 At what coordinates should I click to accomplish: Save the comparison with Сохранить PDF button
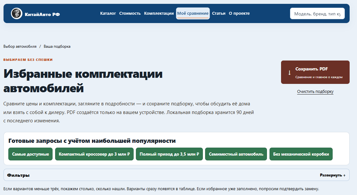tap(315, 72)
